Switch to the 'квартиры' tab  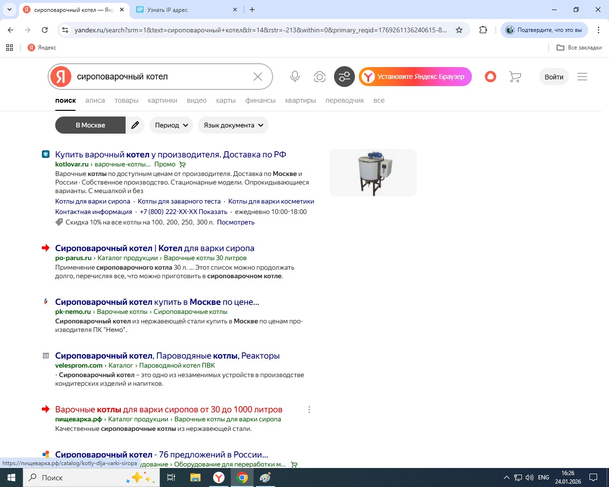pos(301,100)
